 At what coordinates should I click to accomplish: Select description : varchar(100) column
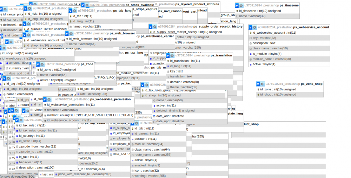coord(46,167)
